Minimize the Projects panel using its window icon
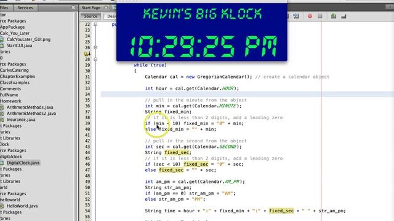The width and height of the screenshot is (394, 221). tap(73, 7)
